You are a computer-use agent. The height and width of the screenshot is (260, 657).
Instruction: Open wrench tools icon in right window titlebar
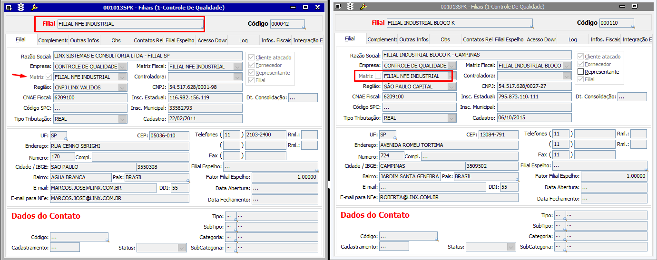(x=363, y=7)
